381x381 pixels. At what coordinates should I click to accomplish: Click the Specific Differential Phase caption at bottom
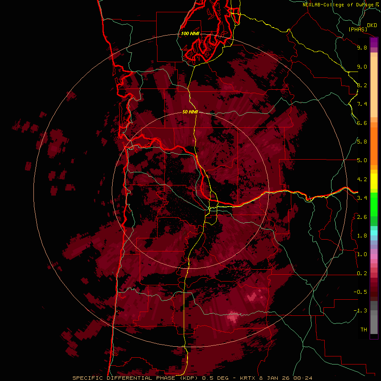coord(192,378)
